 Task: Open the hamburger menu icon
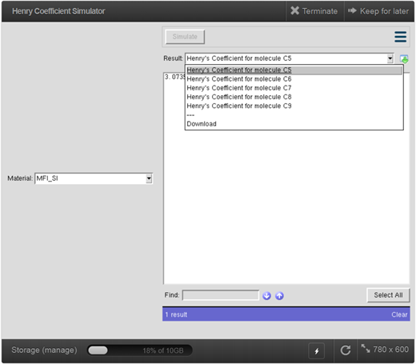tap(400, 37)
